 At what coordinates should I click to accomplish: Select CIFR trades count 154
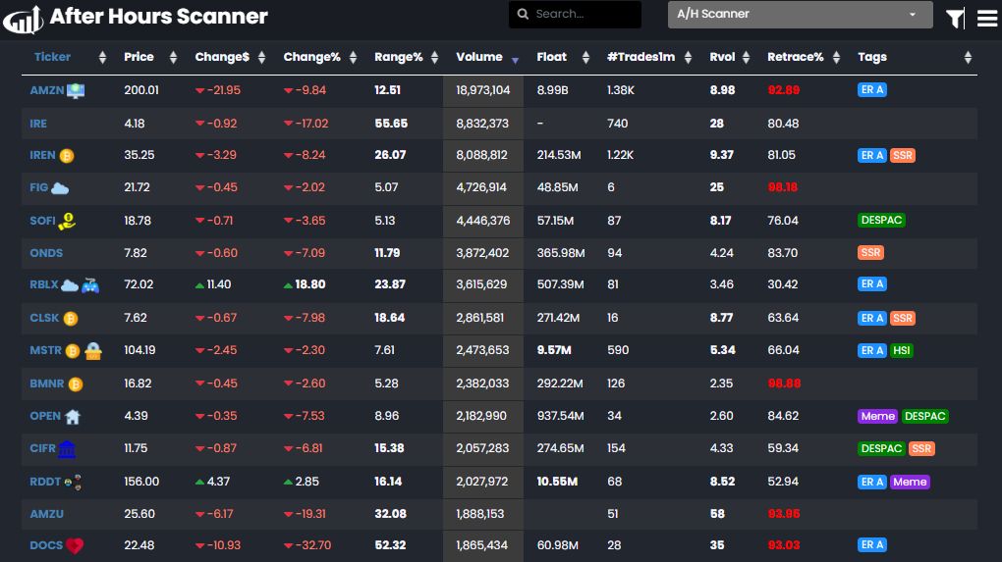616,448
